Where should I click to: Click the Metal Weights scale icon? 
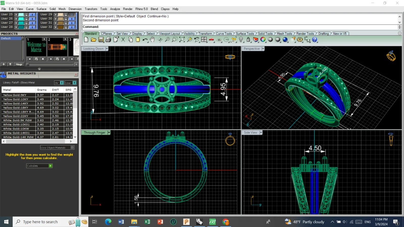click(3, 75)
